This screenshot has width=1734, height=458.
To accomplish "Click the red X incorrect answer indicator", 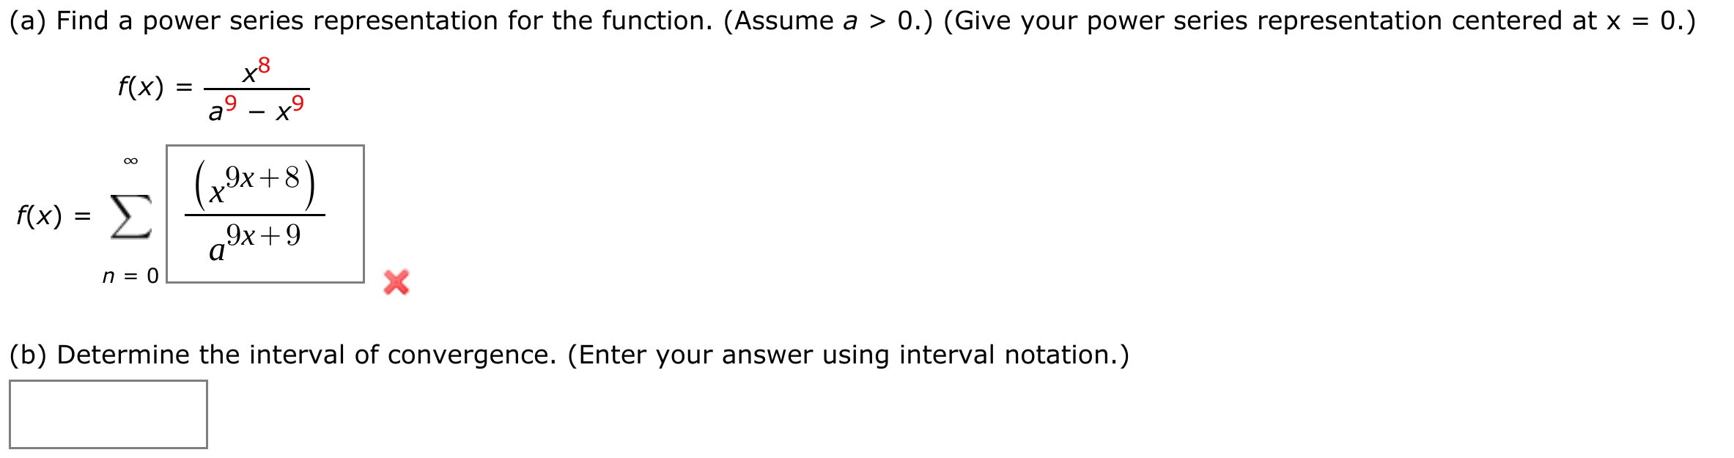I will [x=396, y=282].
